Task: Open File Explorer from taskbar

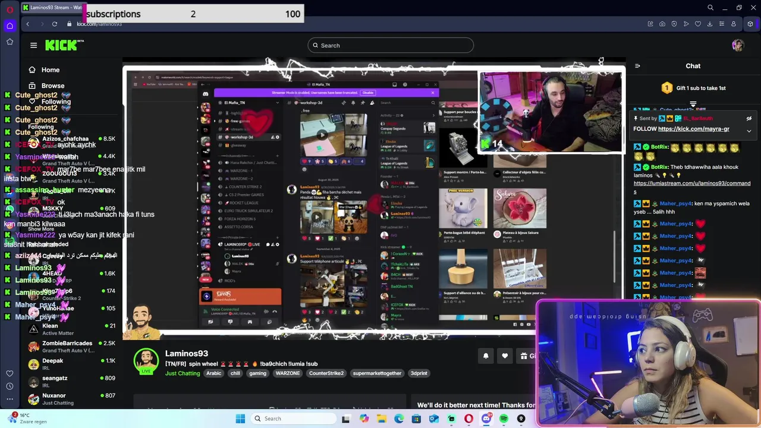Action: [382, 418]
